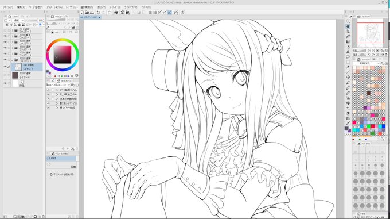
Task: Expand the first auto action entry
Action: 57,90
